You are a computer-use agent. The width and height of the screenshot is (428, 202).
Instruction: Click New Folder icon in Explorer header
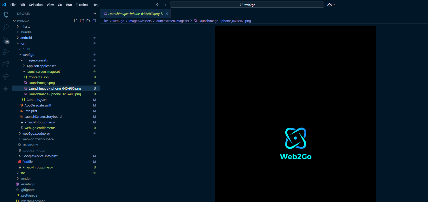(x=82, y=21)
